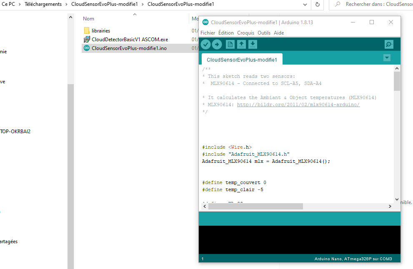Click the Upload arrow button in Arduino
413x269 pixels.
[217, 45]
